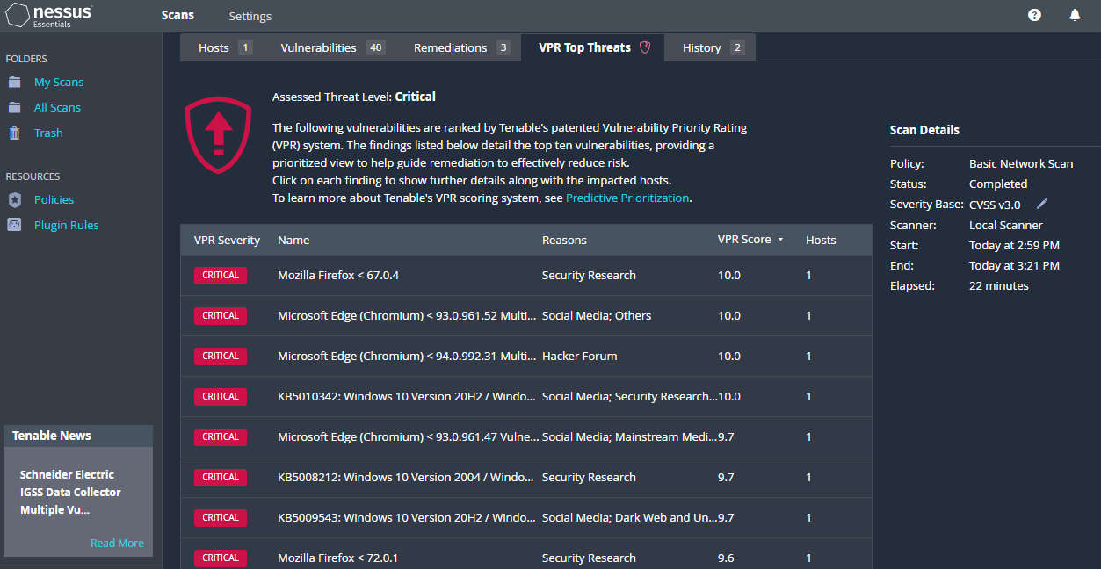
Task: Click CRITICAL badge for KB5009543 row
Action: pyautogui.click(x=221, y=517)
